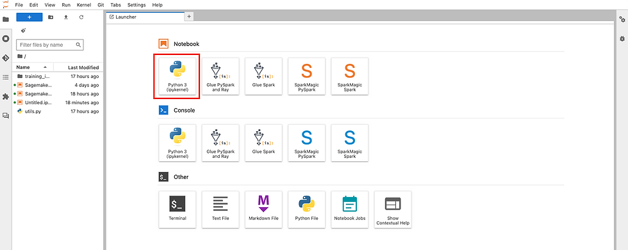Open the Edit menu

33,4
